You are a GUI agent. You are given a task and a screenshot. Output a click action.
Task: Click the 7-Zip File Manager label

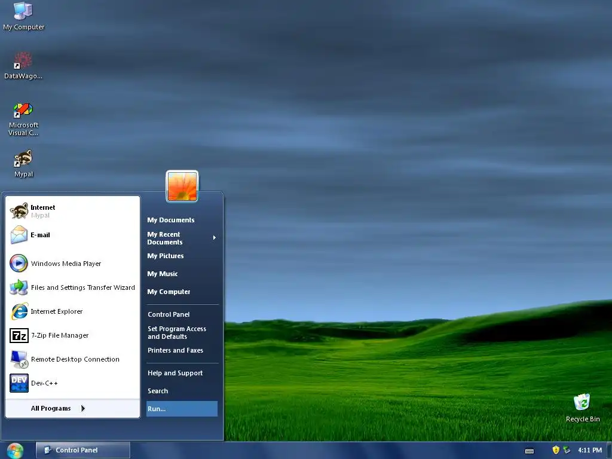(x=60, y=335)
